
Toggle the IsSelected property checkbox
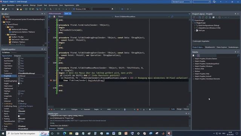tap(19, 101)
